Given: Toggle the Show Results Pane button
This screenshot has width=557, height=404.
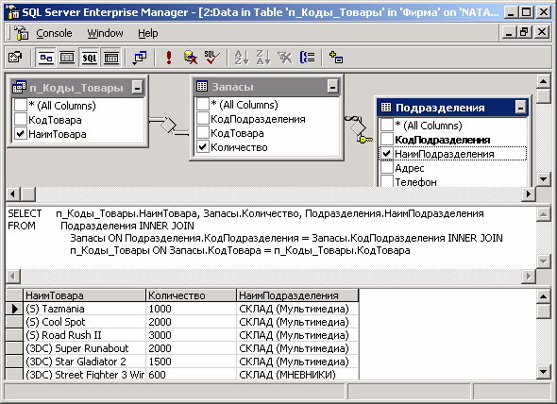Looking at the screenshot, I should (111, 58).
